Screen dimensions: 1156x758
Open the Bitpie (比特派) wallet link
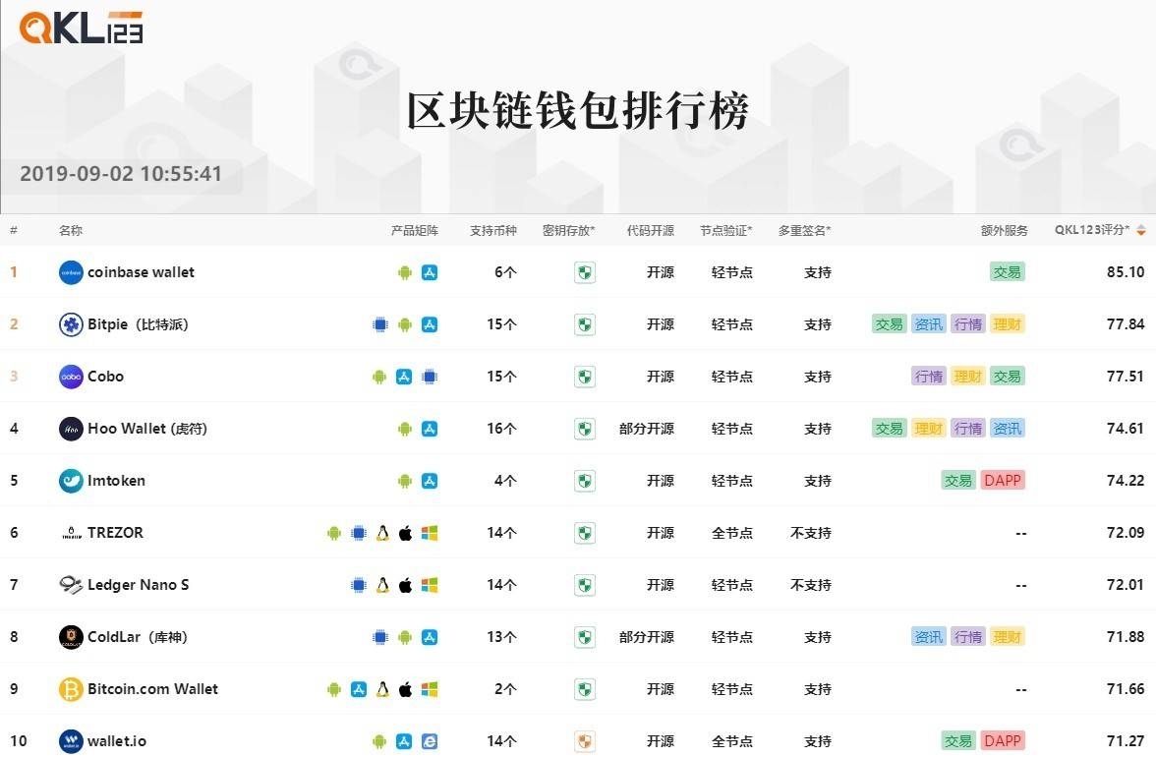pyautogui.click(x=138, y=324)
